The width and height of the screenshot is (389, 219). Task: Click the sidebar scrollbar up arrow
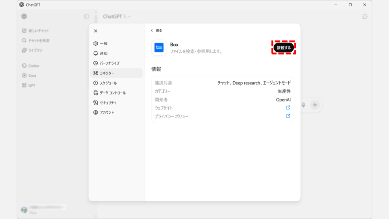(96, 12)
